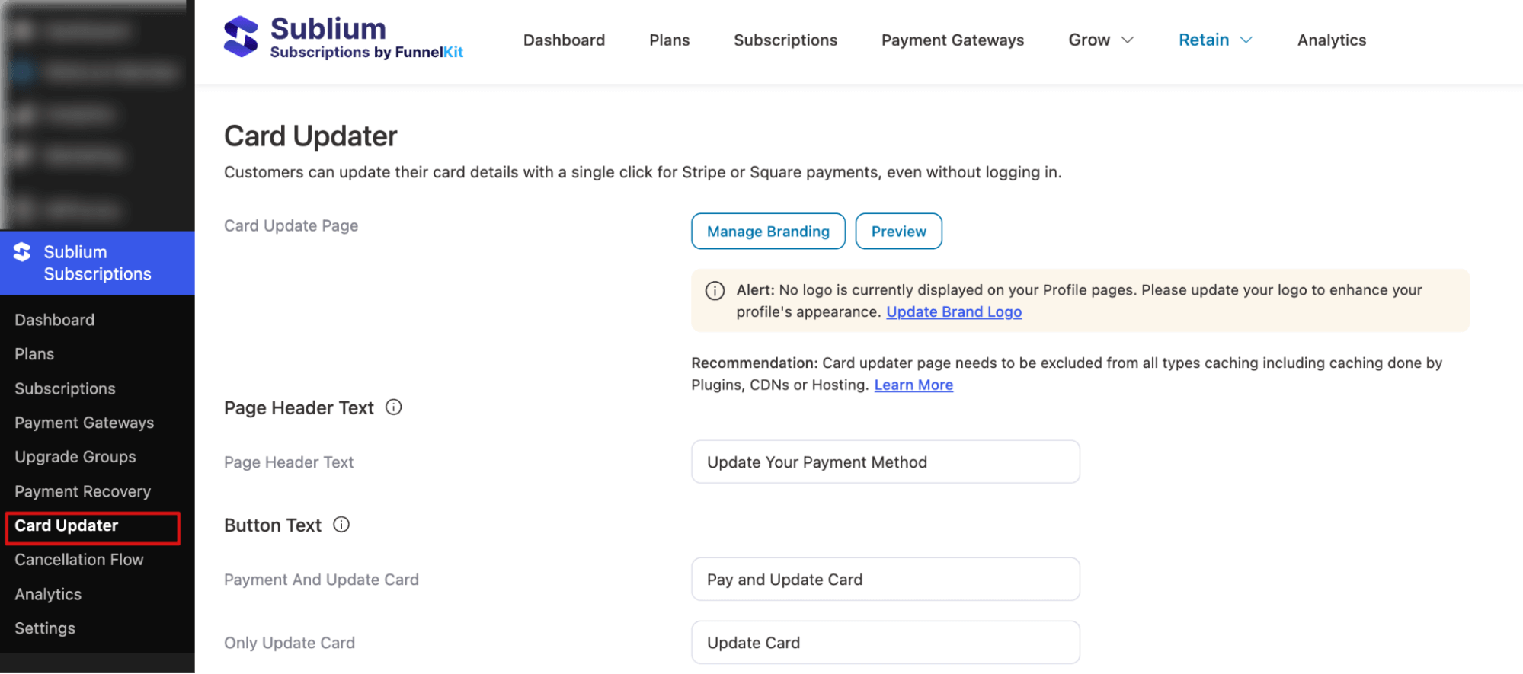This screenshot has width=1523, height=674.
Task: Open Analytics from the top navigation
Action: pos(1331,40)
